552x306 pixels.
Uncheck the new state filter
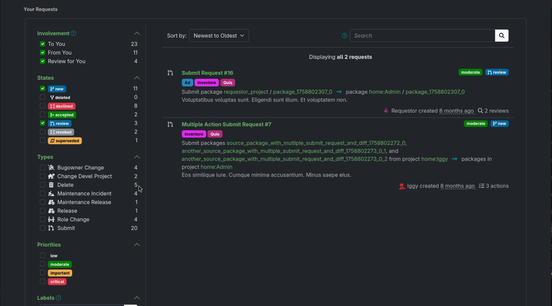[x=43, y=89]
